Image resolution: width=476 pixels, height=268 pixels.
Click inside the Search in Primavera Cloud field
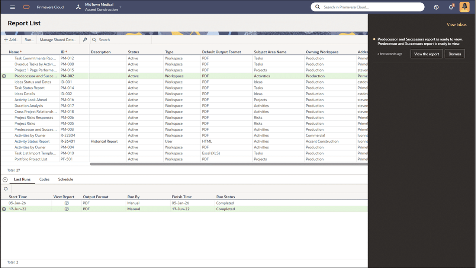[x=367, y=7]
